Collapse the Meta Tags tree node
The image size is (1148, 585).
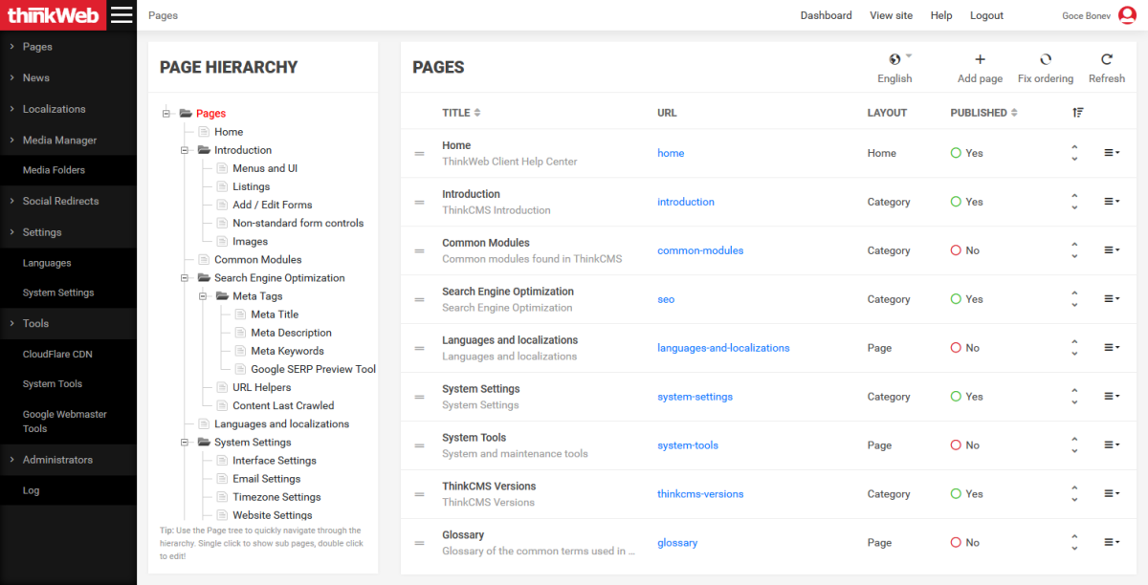pyautogui.click(x=204, y=295)
